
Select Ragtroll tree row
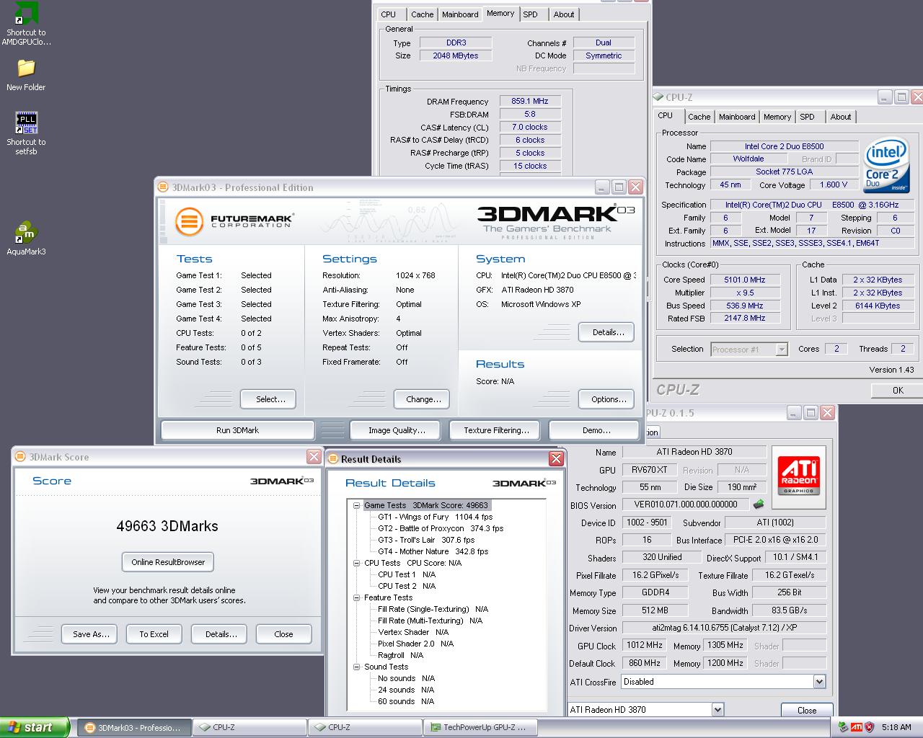[x=400, y=655]
